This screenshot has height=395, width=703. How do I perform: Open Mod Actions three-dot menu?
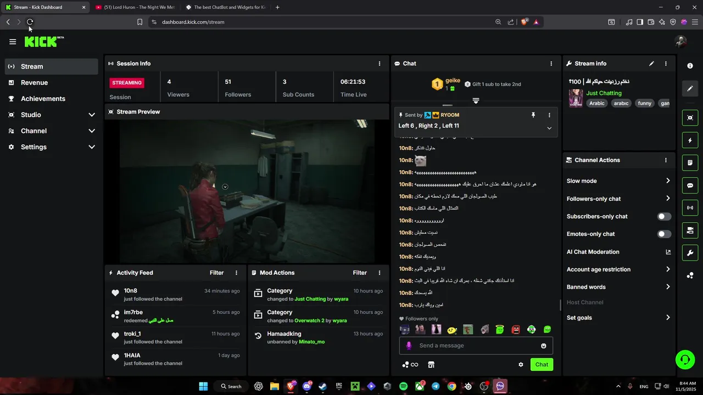(x=380, y=273)
